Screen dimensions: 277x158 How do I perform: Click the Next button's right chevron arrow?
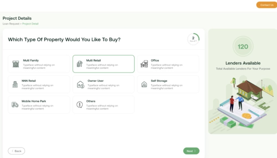coord(195,151)
